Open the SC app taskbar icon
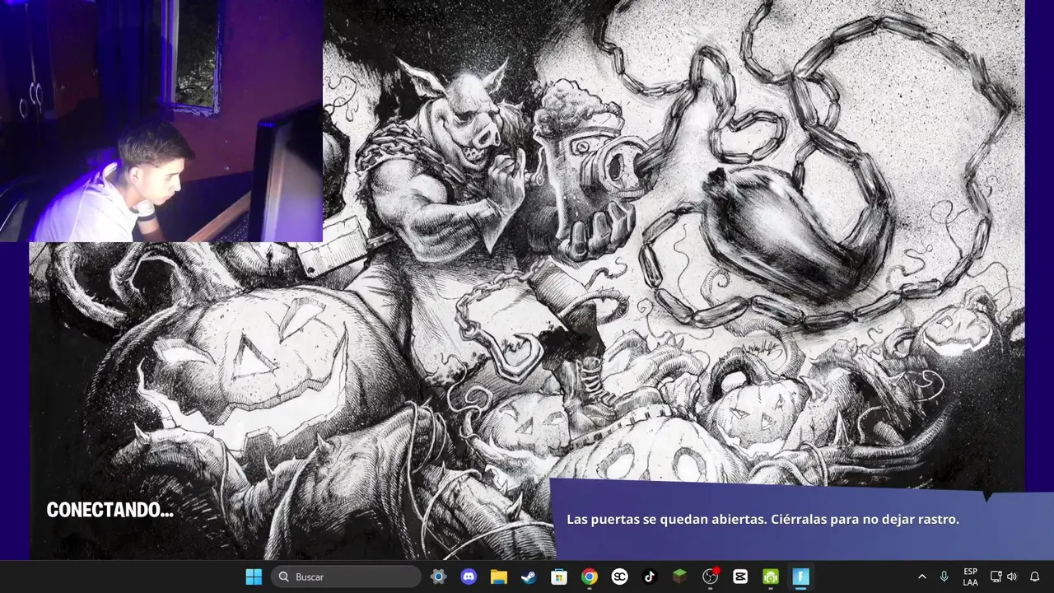This screenshot has width=1054, height=593. [619, 577]
